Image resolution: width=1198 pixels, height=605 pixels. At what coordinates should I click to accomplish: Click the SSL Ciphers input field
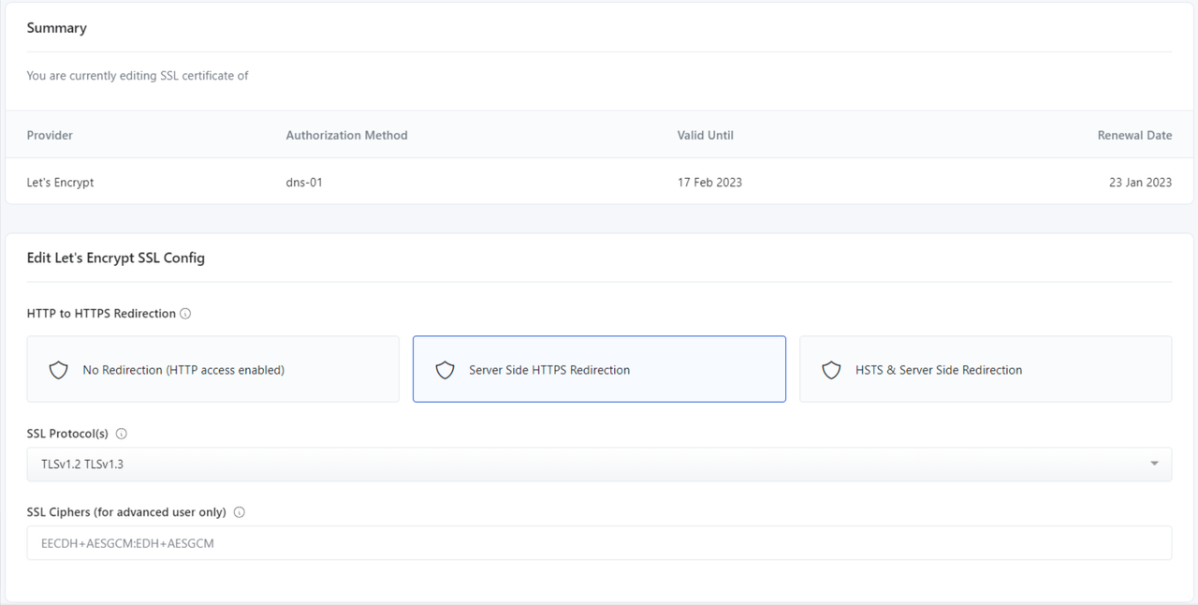pos(599,543)
